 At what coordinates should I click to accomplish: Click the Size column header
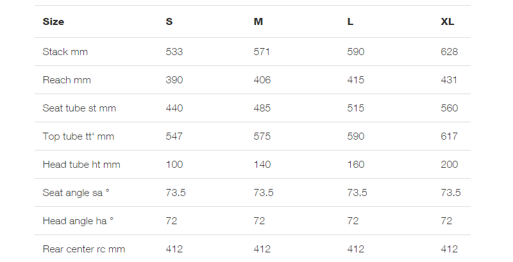point(53,22)
